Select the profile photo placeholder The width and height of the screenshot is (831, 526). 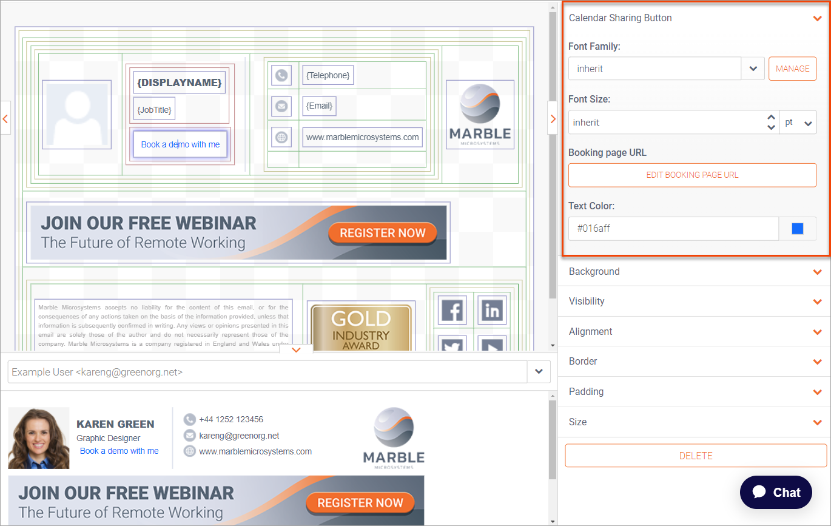(76, 115)
